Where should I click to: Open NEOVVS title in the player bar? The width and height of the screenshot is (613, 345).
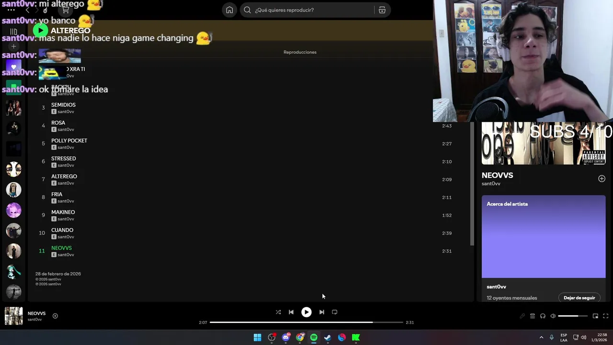coord(36,313)
